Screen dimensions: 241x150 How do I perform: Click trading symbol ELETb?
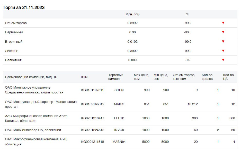click(x=119, y=118)
